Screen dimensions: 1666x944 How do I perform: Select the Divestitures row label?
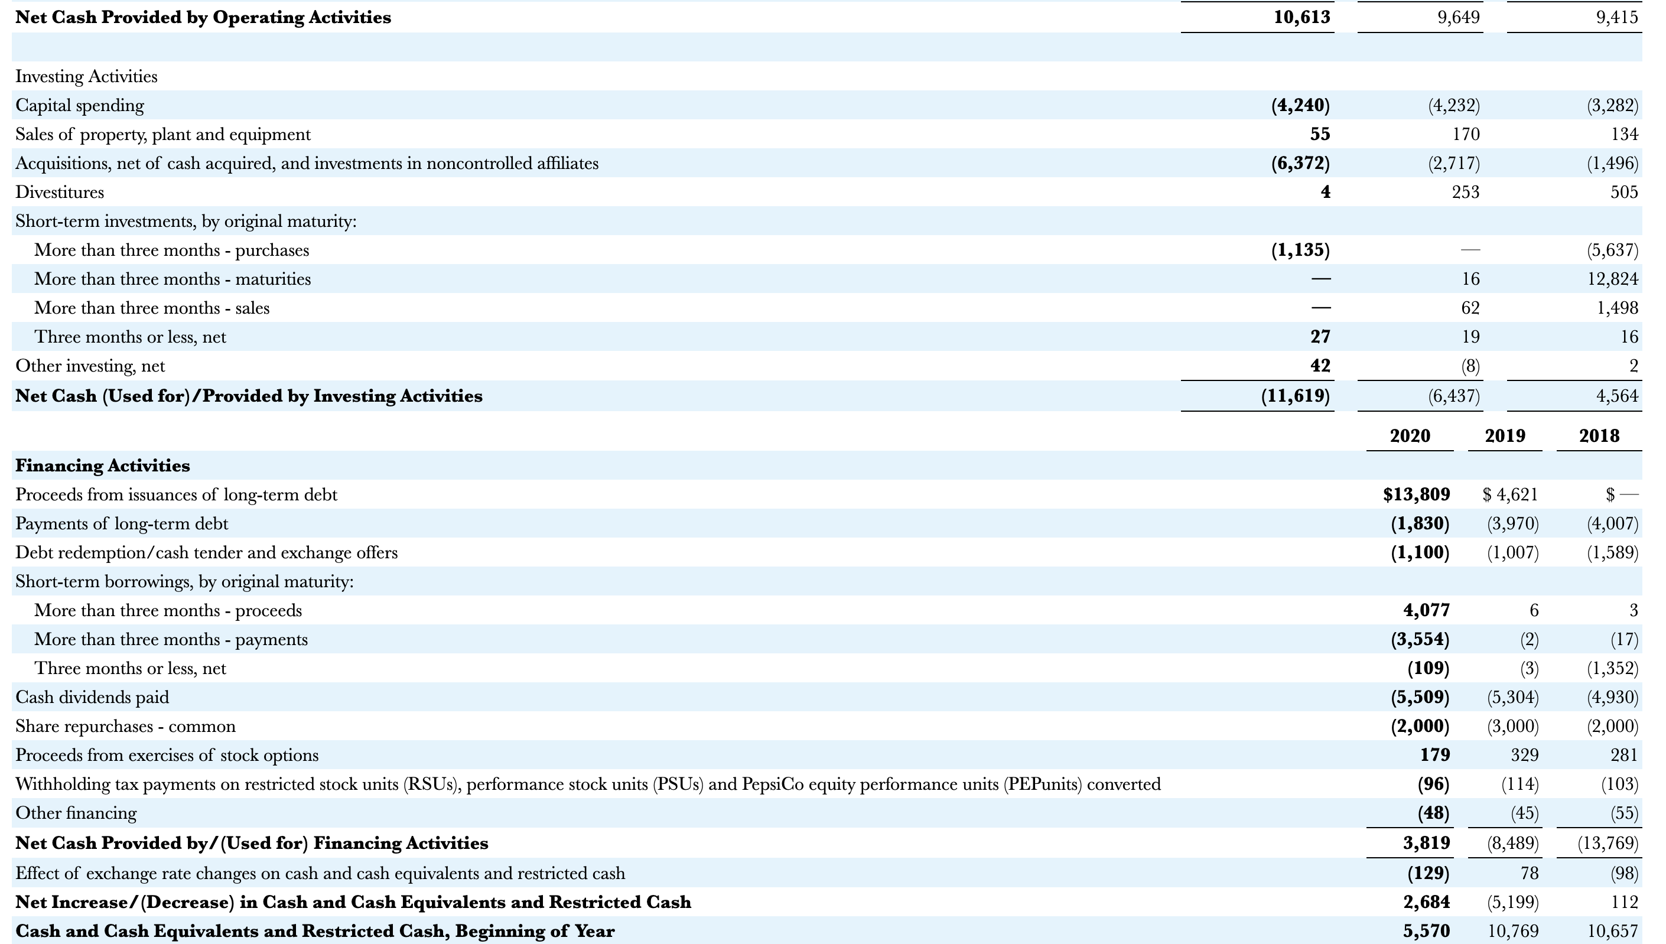[x=59, y=191]
